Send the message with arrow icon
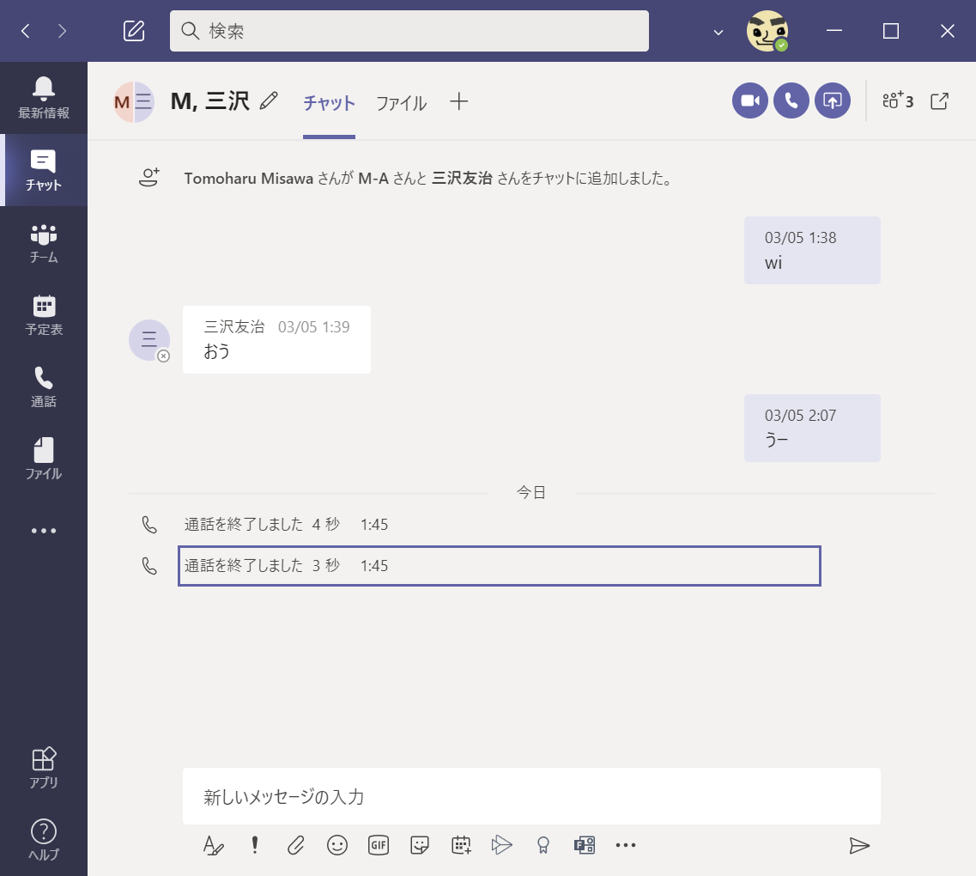This screenshot has height=876, width=976. click(859, 845)
